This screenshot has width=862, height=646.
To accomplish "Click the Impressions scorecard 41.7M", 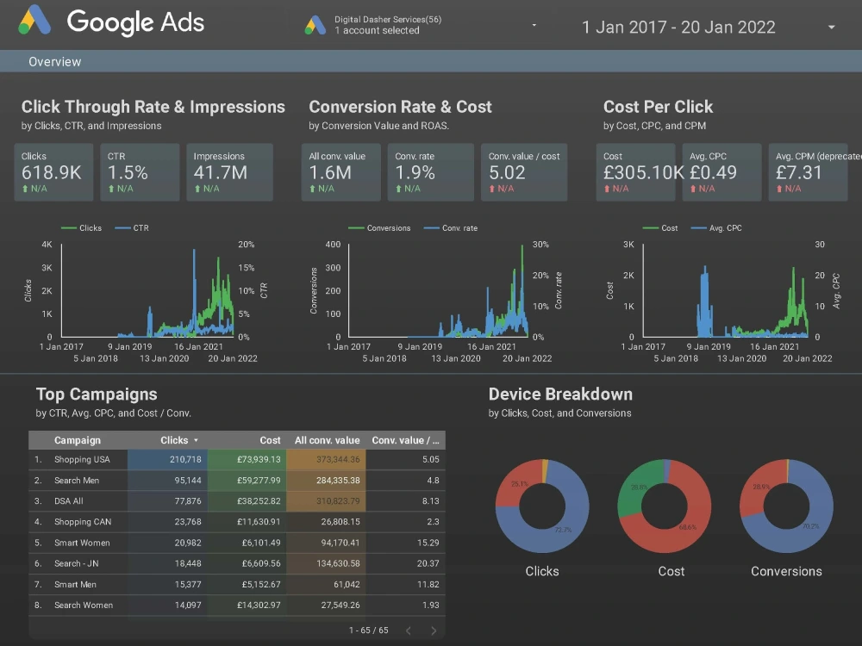I will [x=230, y=172].
